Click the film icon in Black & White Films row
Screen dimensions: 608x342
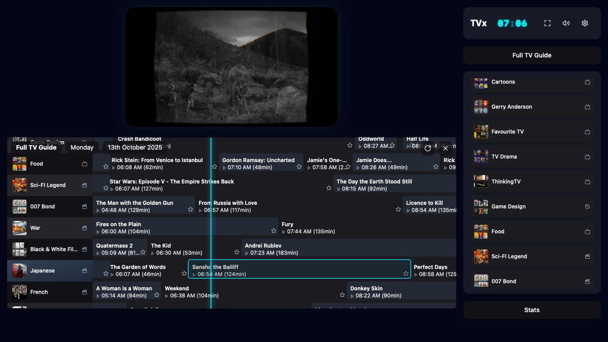[85, 249]
